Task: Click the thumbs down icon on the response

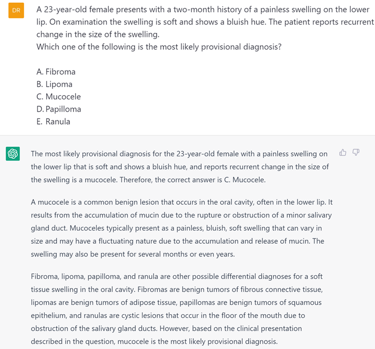Action: [x=356, y=153]
